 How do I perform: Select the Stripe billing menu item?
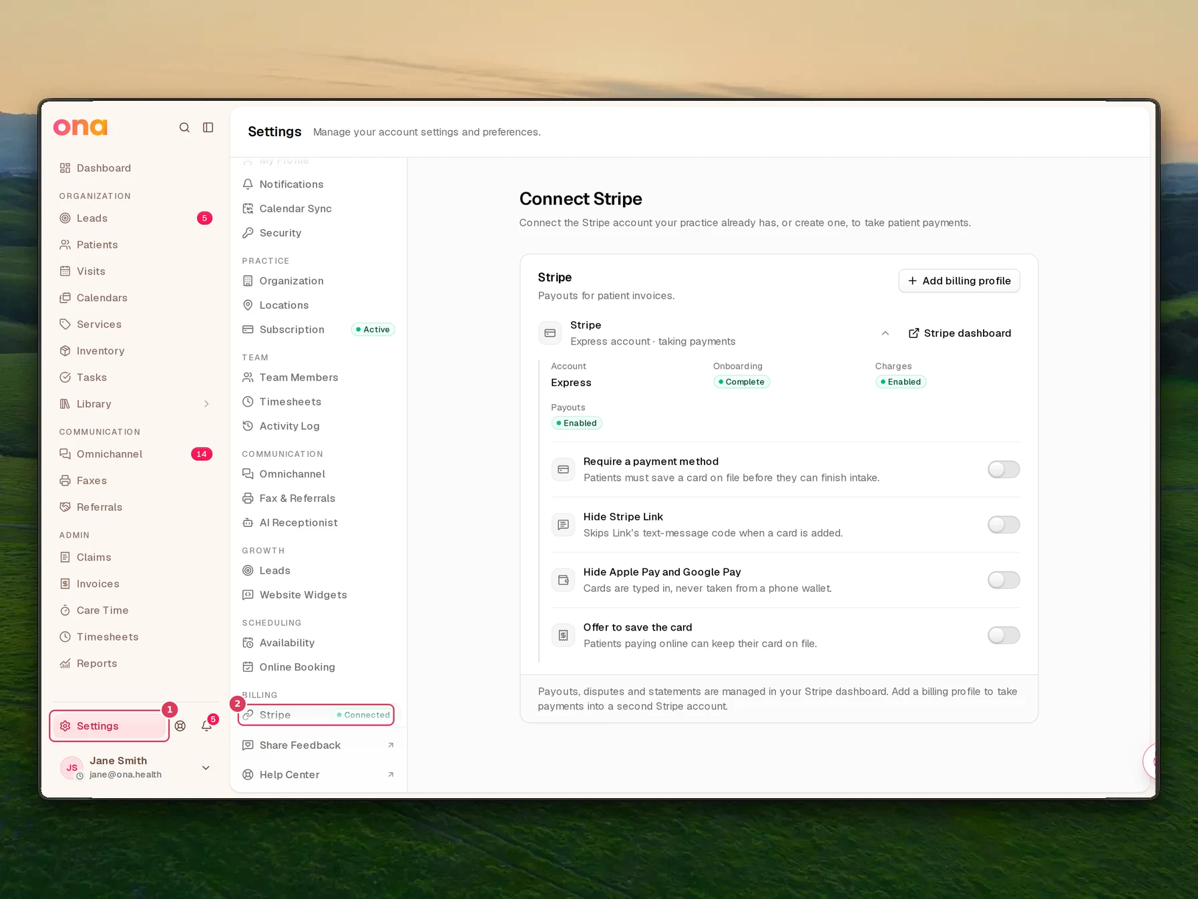pyautogui.click(x=317, y=715)
